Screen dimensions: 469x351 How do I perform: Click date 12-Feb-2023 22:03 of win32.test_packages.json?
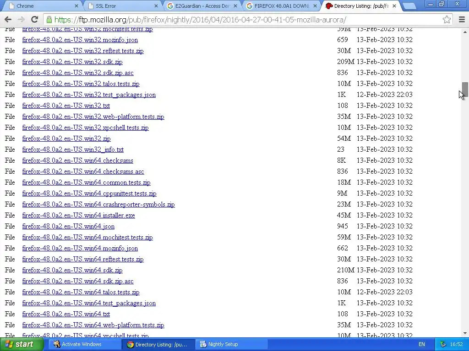point(384,95)
